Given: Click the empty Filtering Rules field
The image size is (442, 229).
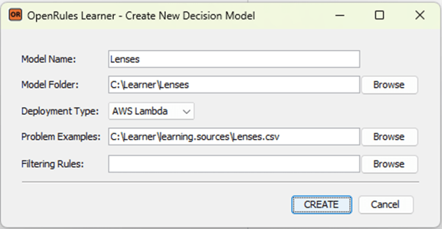Looking at the screenshot, I should point(234,164).
